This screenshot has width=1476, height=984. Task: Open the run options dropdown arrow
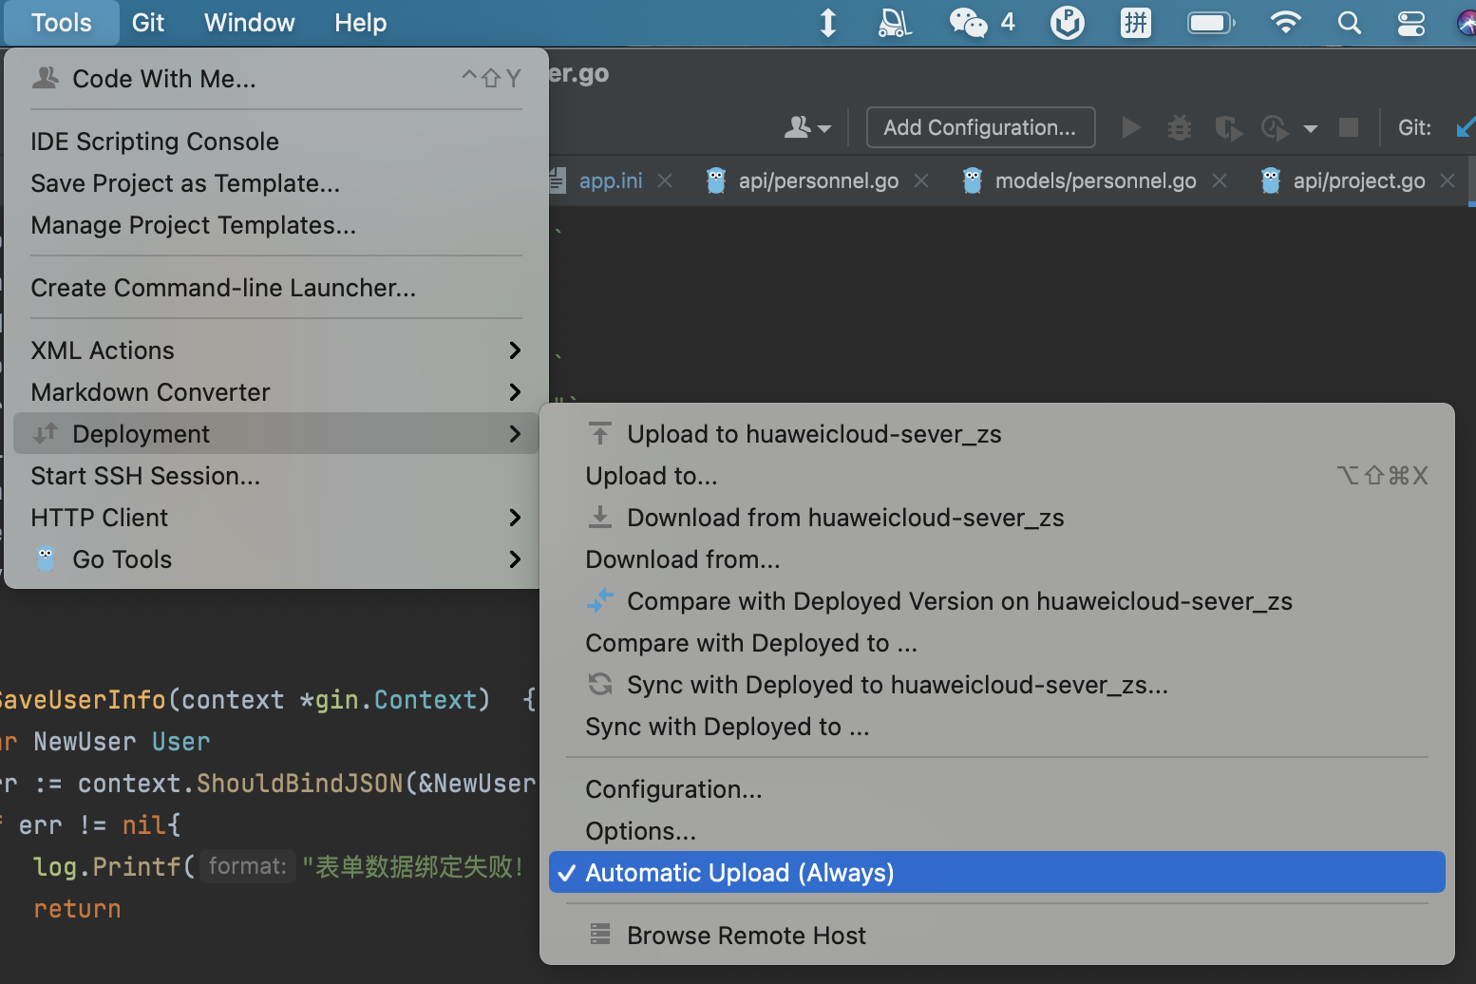pyautogui.click(x=1311, y=128)
